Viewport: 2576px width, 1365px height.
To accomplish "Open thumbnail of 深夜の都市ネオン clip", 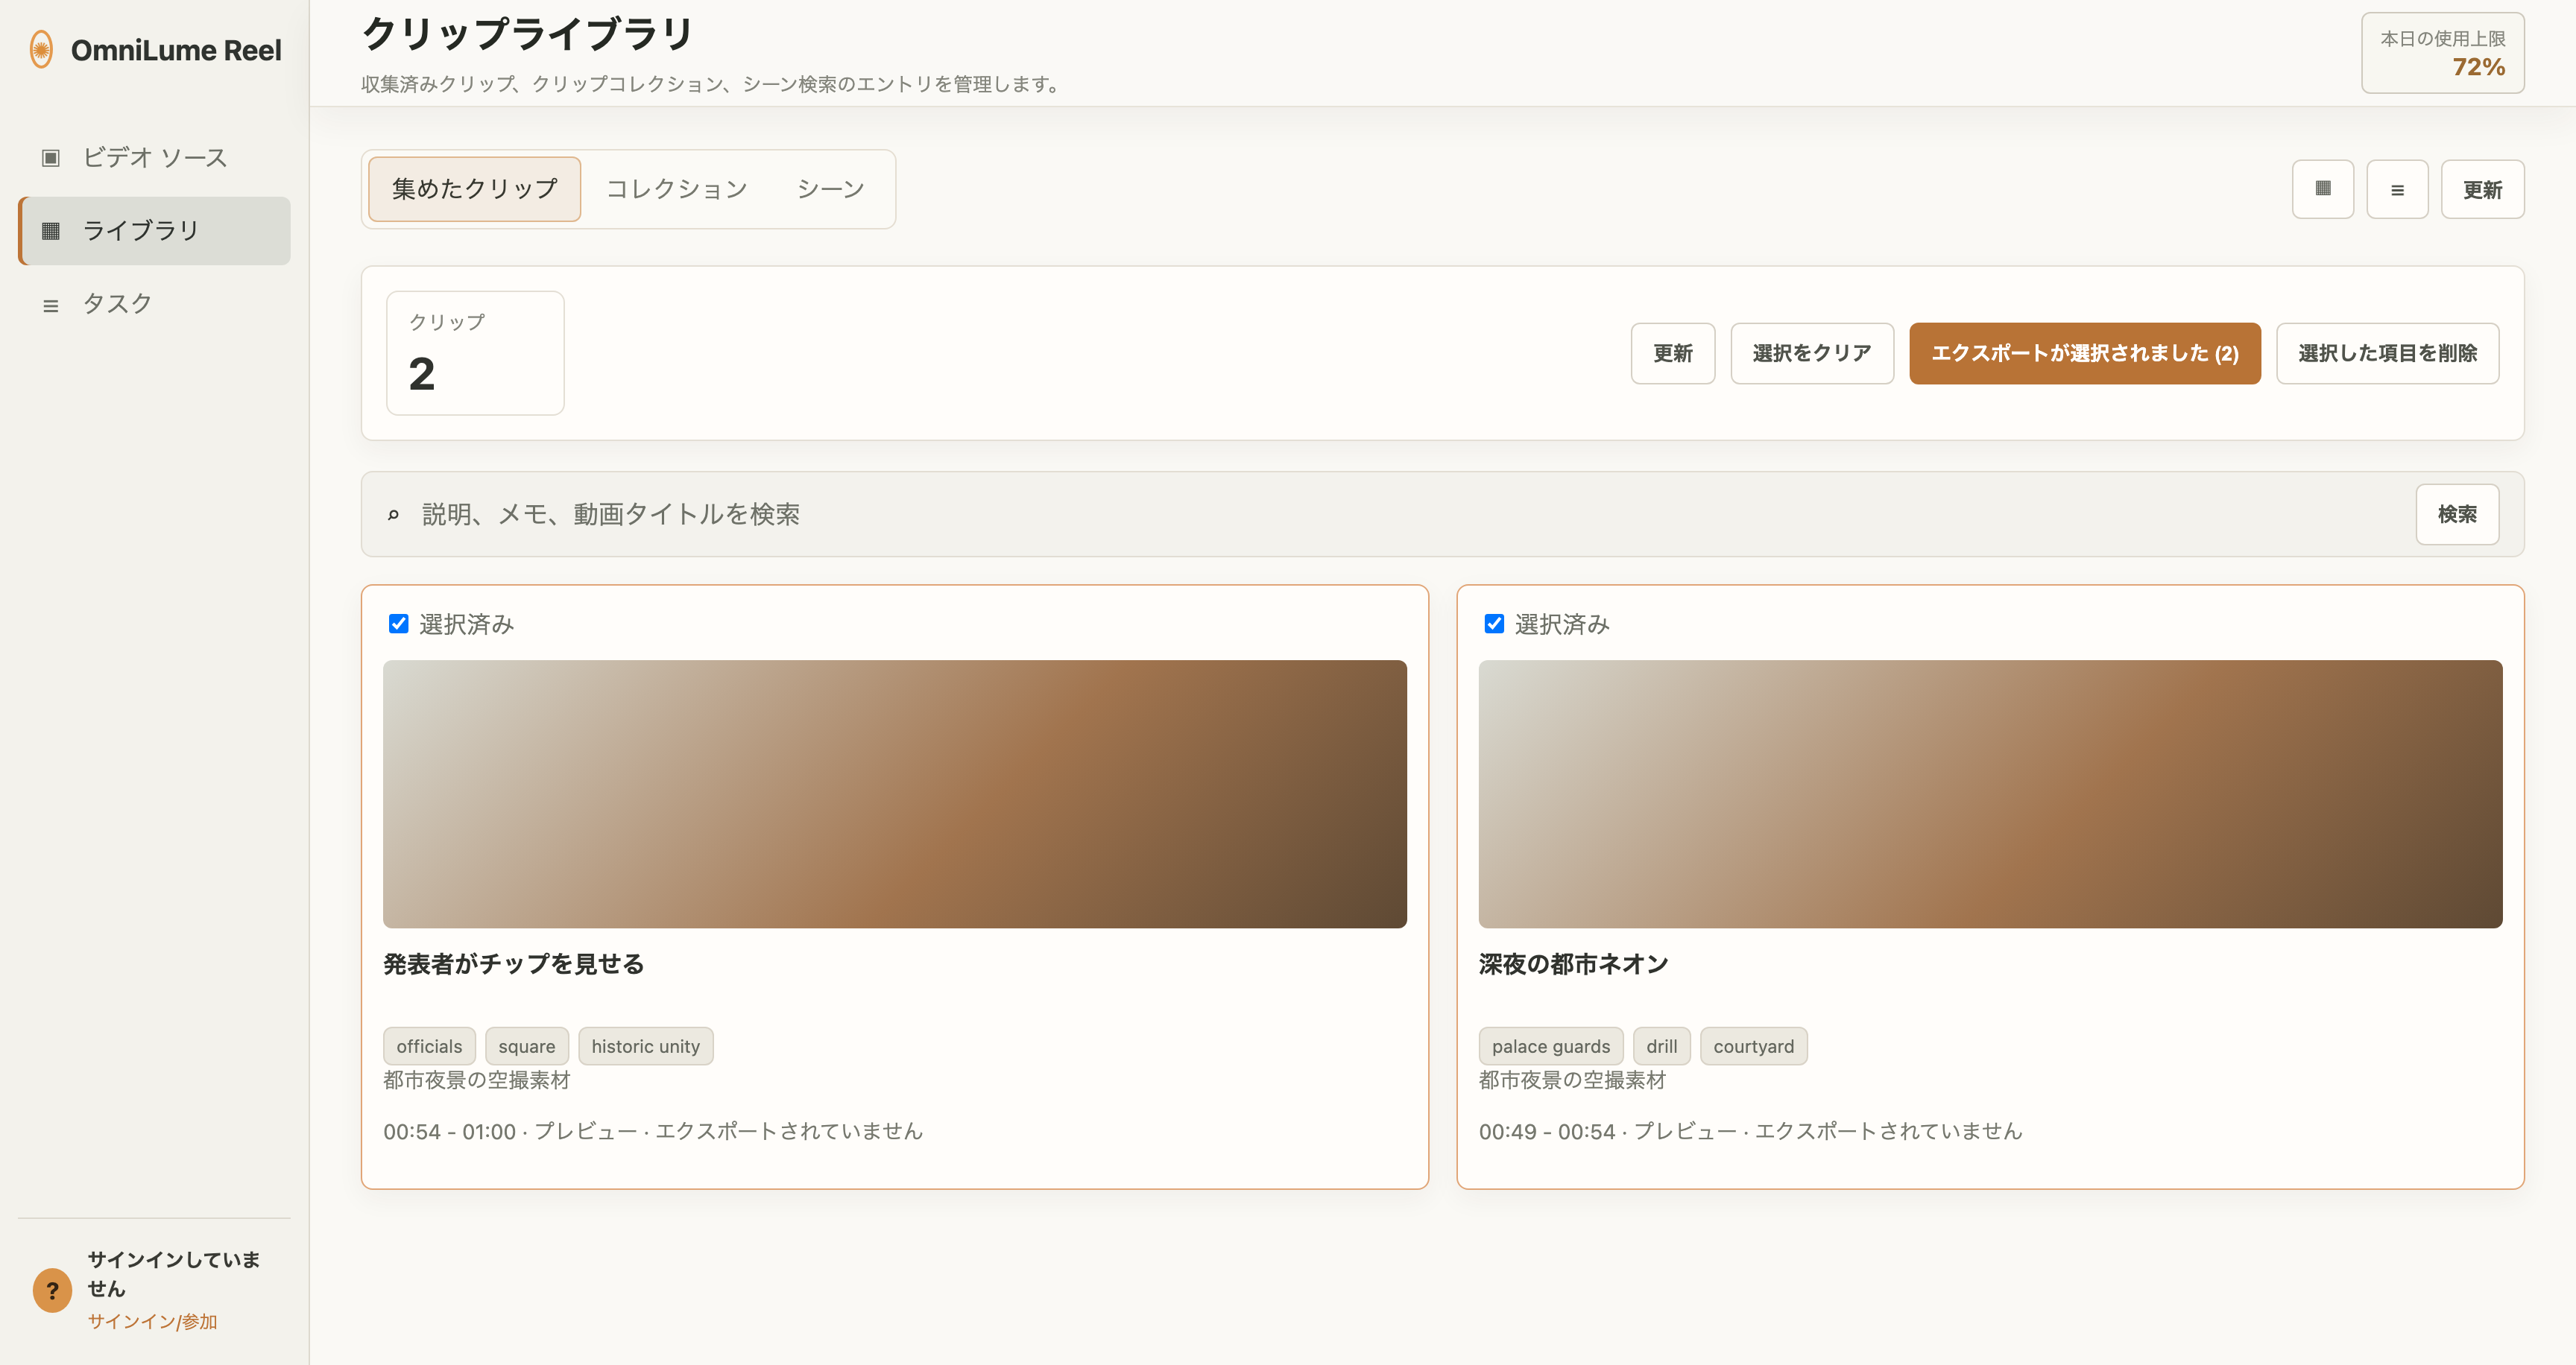I will pos(1990,794).
